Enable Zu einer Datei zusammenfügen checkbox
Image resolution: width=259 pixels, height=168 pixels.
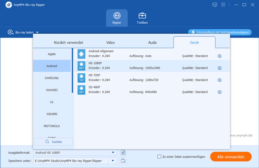point(159,157)
